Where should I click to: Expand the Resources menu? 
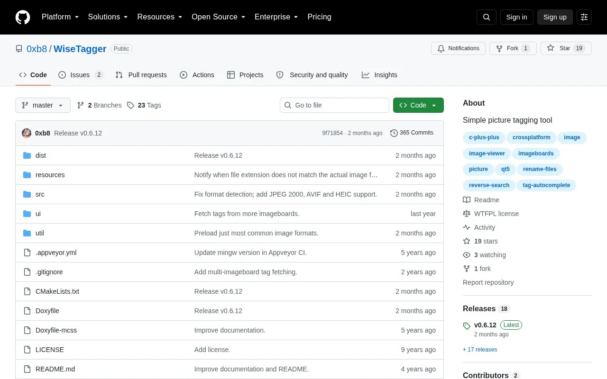pos(160,17)
